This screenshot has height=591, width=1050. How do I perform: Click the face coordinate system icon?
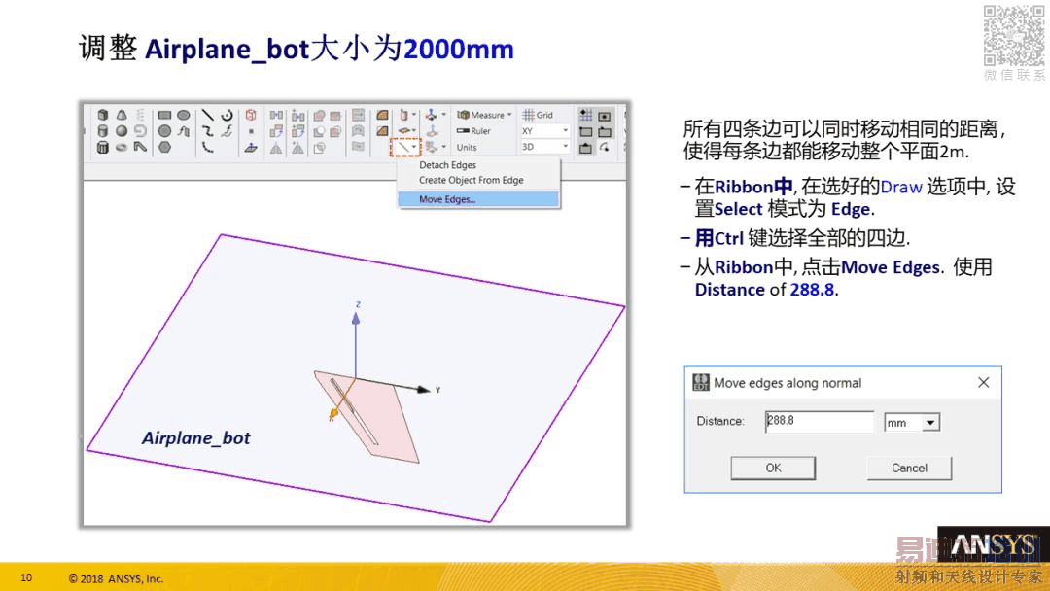point(433,131)
